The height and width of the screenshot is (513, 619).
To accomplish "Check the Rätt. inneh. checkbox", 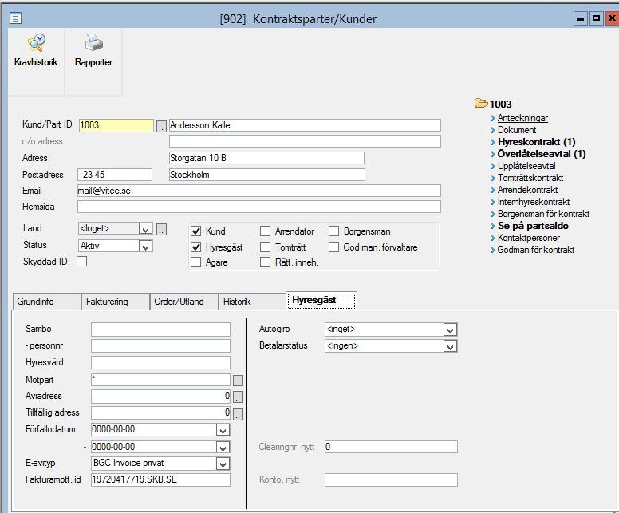I will (266, 262).
